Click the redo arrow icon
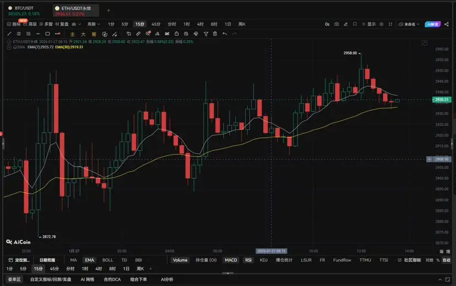The height and width of the screenshot is (286, 456). (235, 34)
